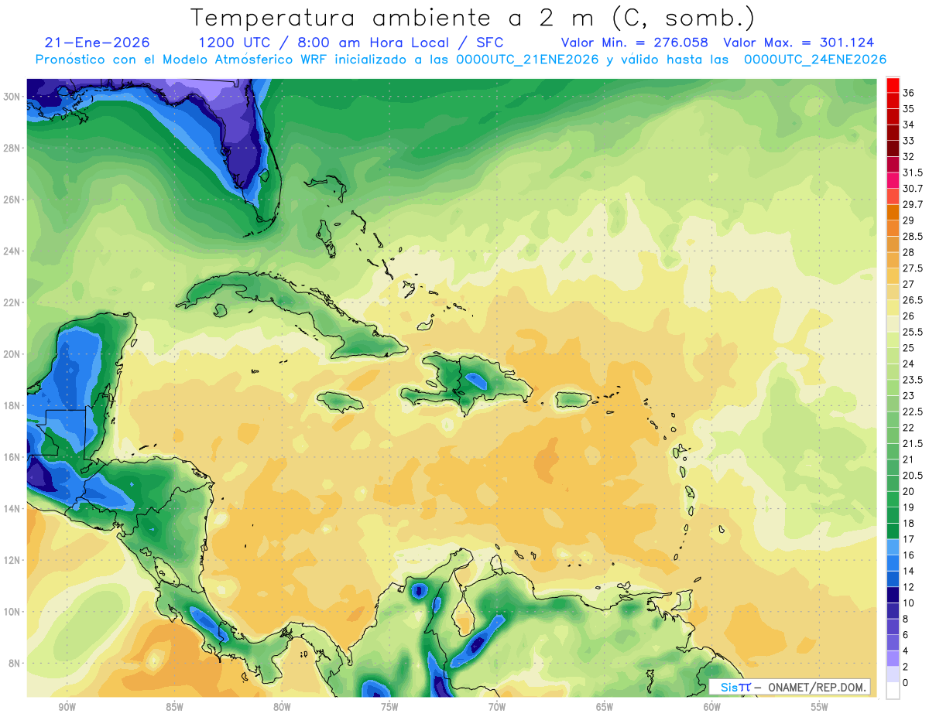Click the 10N latitude axis label
The image size is (929, 717).
12,611
